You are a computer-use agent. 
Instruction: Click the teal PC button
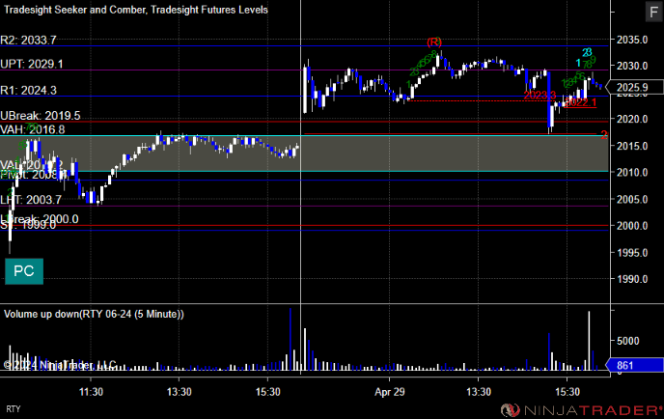pos(24,271)
